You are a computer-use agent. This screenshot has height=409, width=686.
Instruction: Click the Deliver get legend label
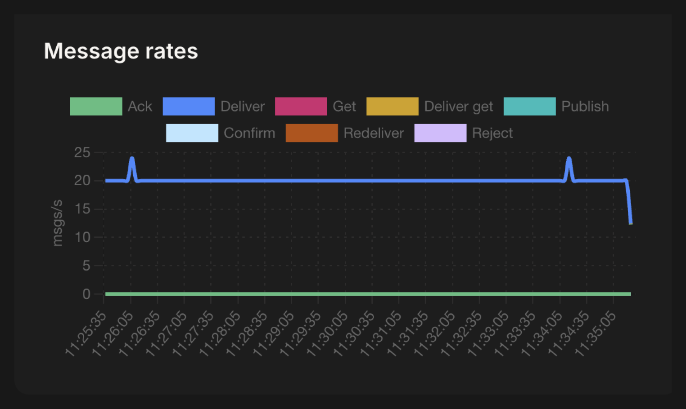pyautogui.click(x=459, y=107)
